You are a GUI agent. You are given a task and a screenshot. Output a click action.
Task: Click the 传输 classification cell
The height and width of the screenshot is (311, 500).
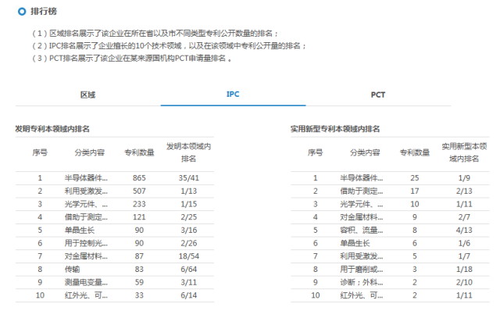[73, 270]
